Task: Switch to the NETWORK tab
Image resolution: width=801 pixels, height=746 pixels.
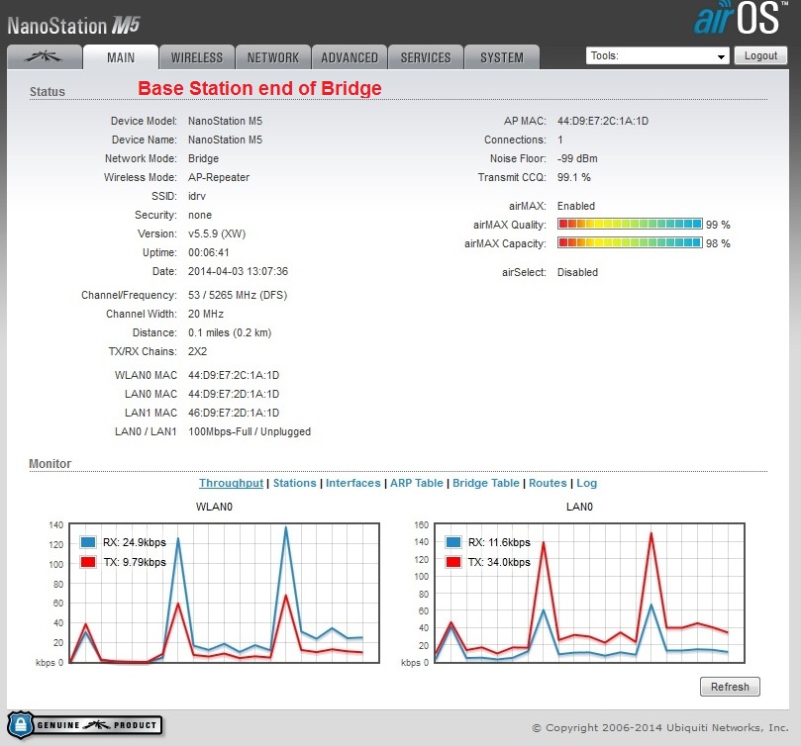Action: click(273, 57)
